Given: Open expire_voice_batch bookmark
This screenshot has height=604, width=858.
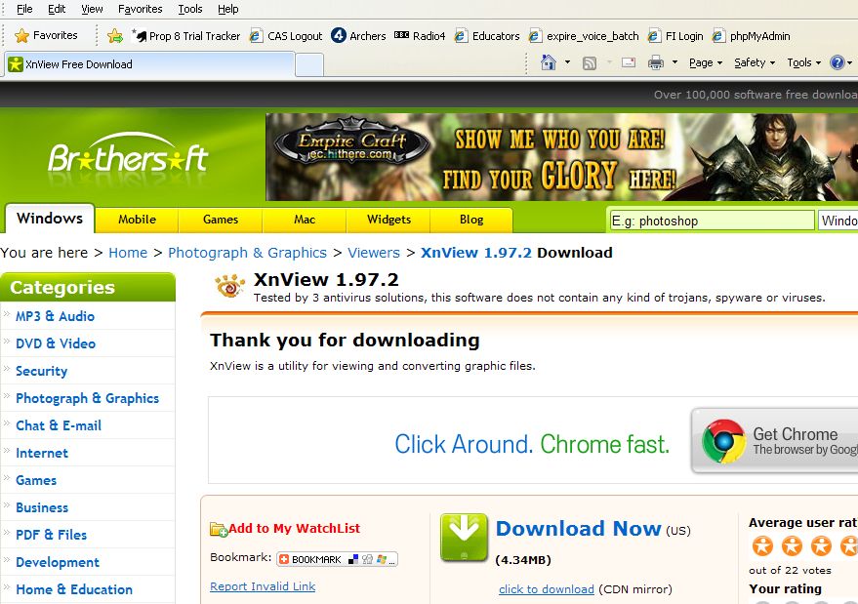Looking at the screenshot, I should [584, 36].
